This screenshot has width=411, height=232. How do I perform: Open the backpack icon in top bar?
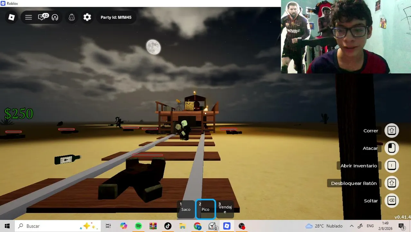coord(72,17)
